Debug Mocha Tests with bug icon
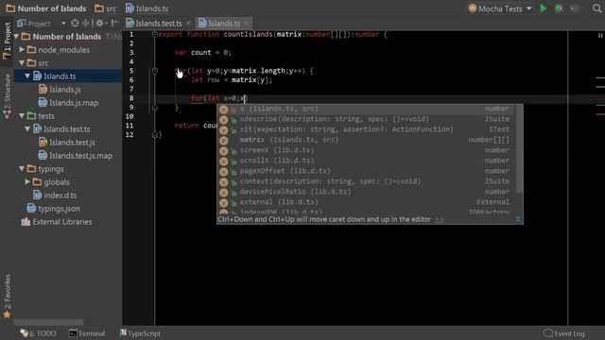The height and width of the screenshot is (340, 605). pyautogui.click(x=559, y=8)
